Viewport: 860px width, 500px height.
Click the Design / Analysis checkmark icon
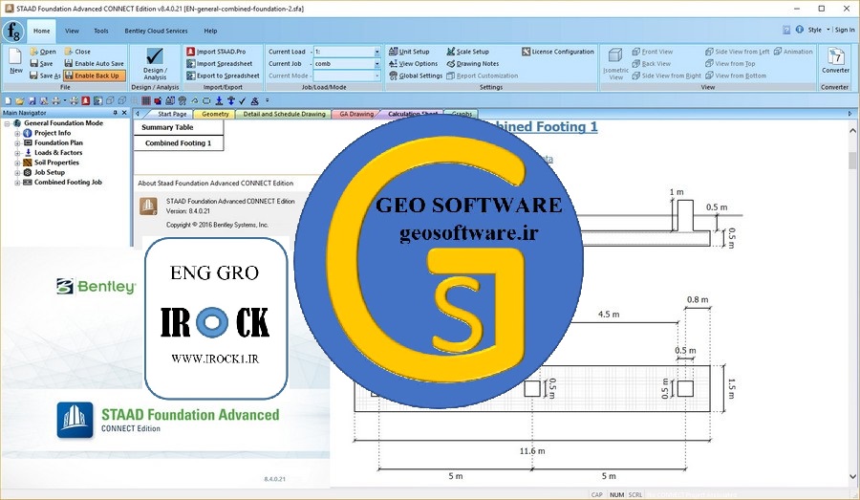(x=154, y=57)
